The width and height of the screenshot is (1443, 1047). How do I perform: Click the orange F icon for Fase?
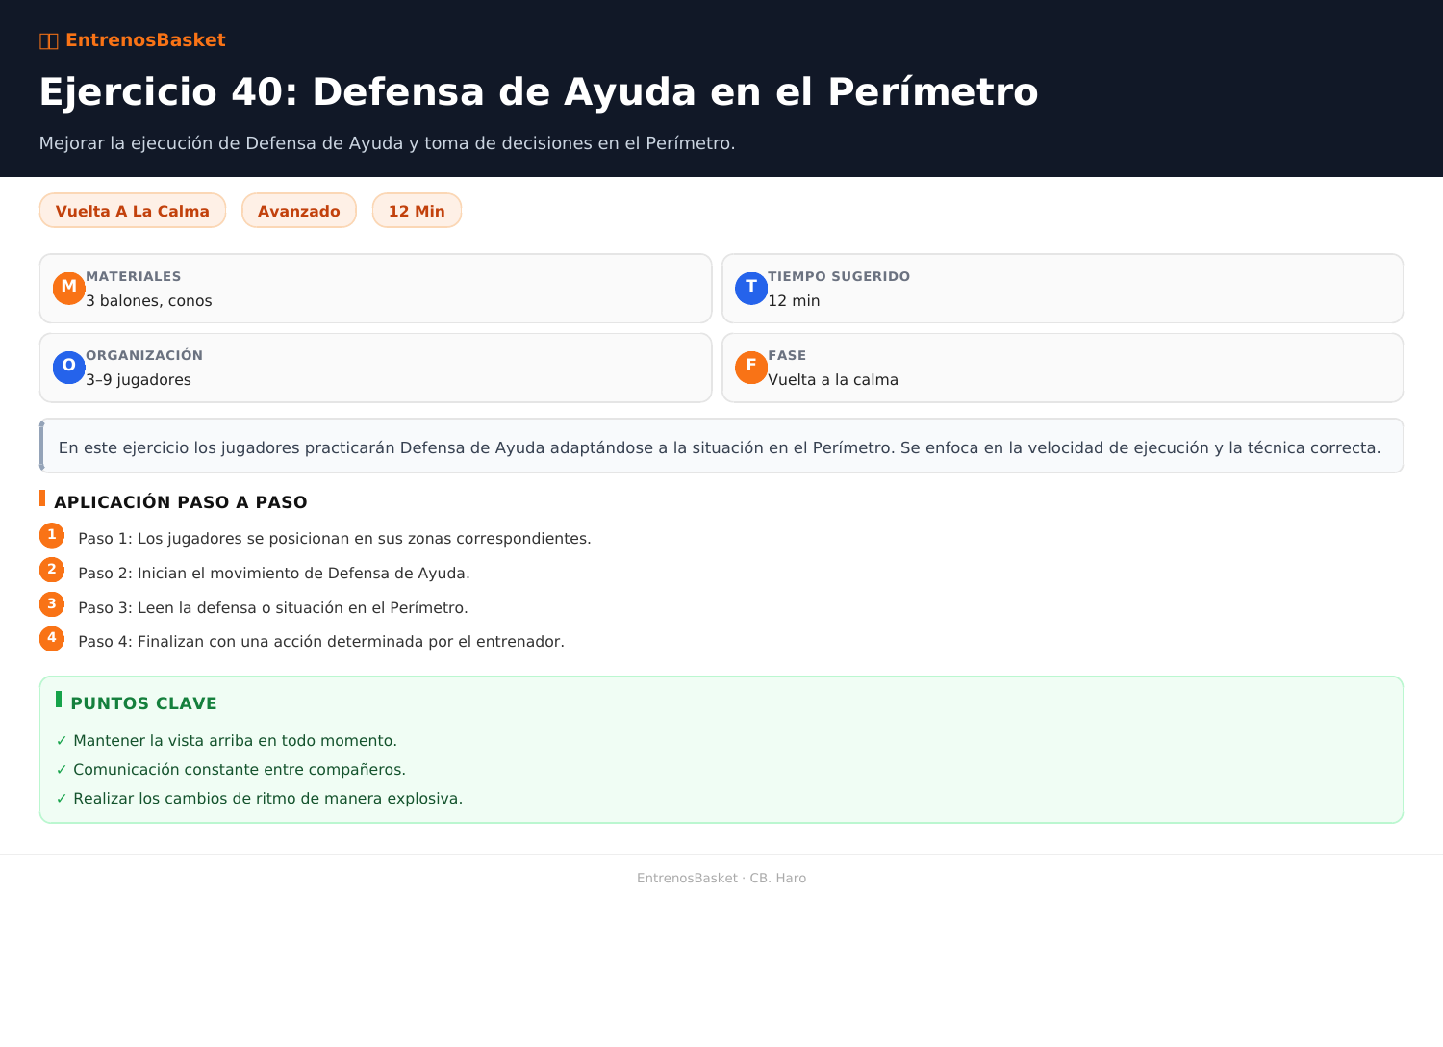[751, 367]
